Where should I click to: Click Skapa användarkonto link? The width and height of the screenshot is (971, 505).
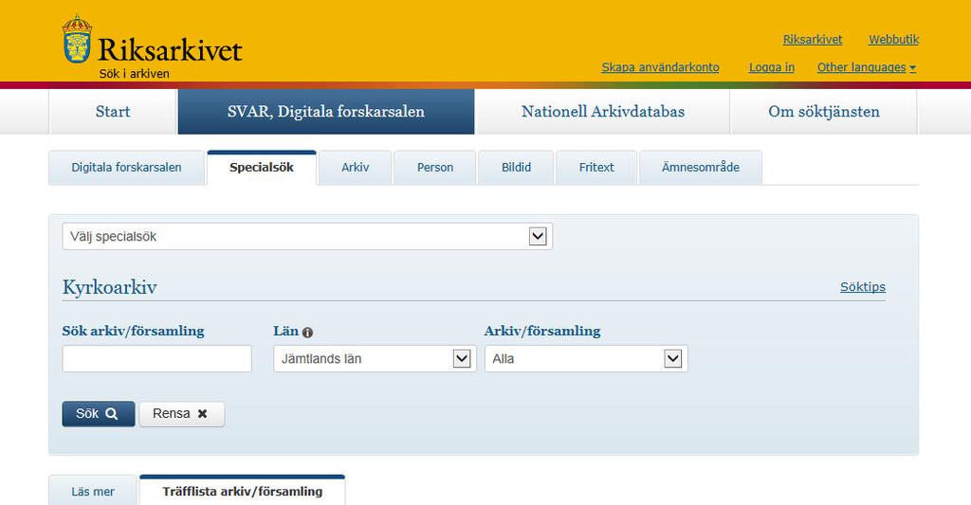click(660, 67)
